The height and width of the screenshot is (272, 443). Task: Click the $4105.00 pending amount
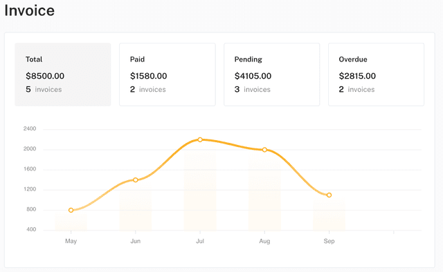(x=253, y=76)
